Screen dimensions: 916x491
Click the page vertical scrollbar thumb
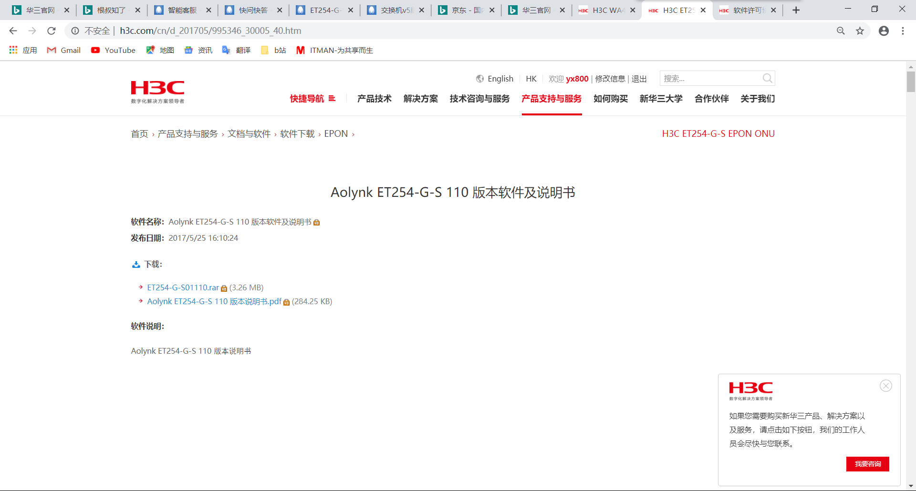tap(911, 82)
